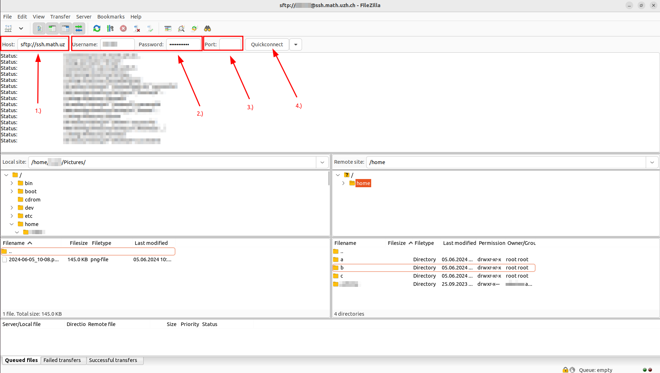Toggle synchronized browsing icon
660x373 pixels.
[194, 28]
